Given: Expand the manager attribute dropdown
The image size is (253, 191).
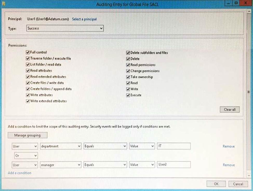Looking at the screenshot, I should point(61,165).
